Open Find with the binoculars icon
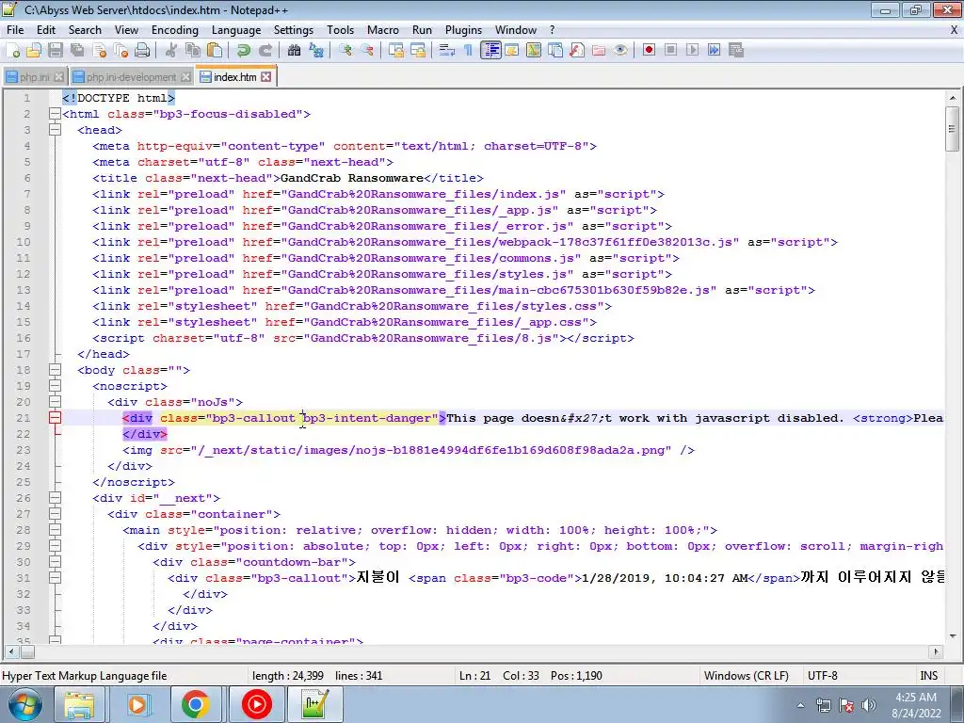964x723 pixels. click(294, 51)
